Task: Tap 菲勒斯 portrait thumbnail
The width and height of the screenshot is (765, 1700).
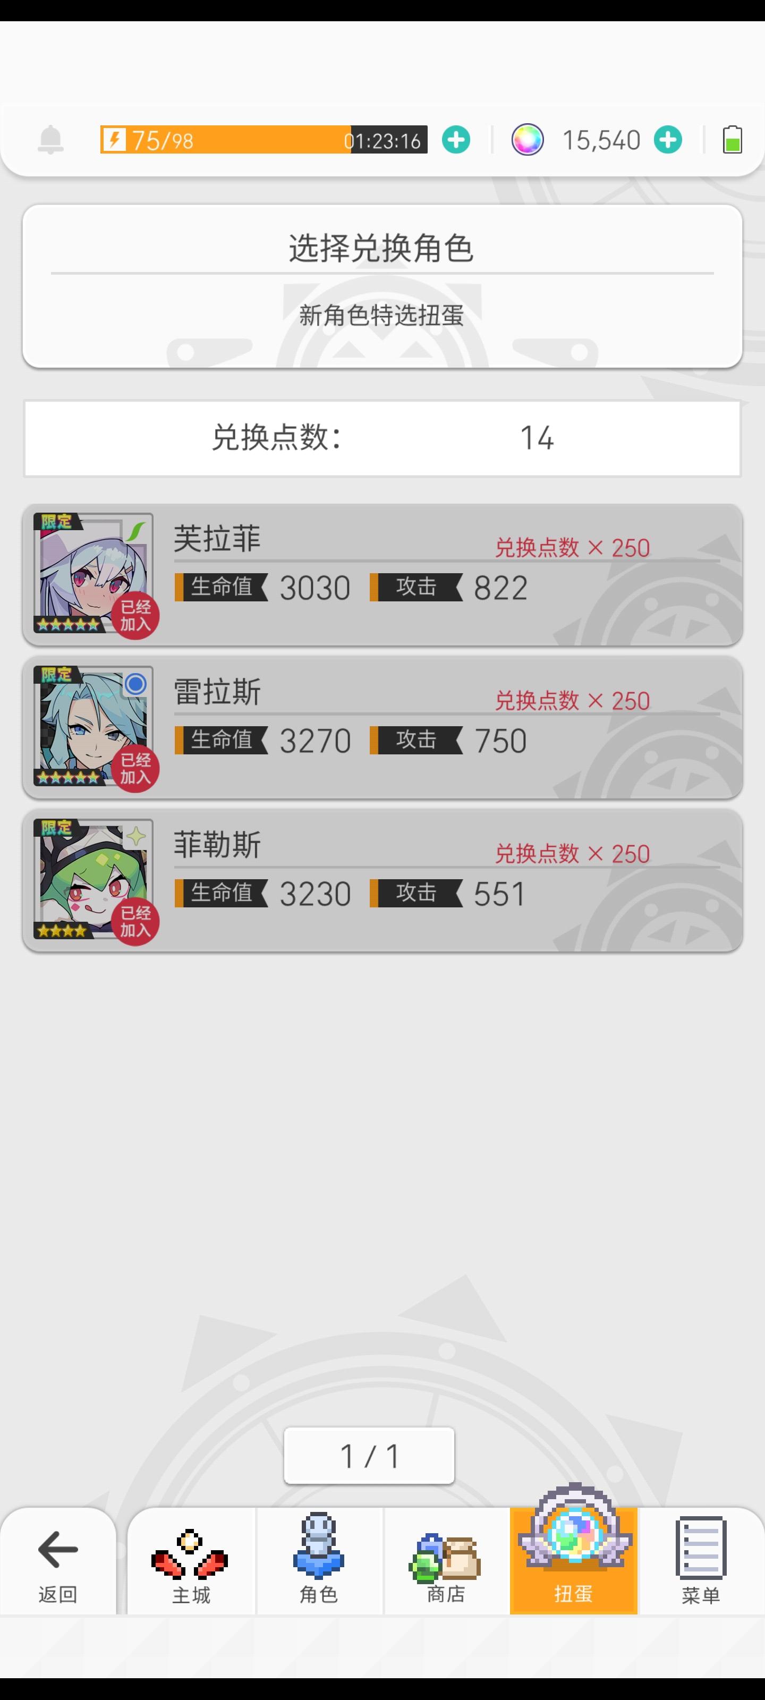Action: click(93, 880)
